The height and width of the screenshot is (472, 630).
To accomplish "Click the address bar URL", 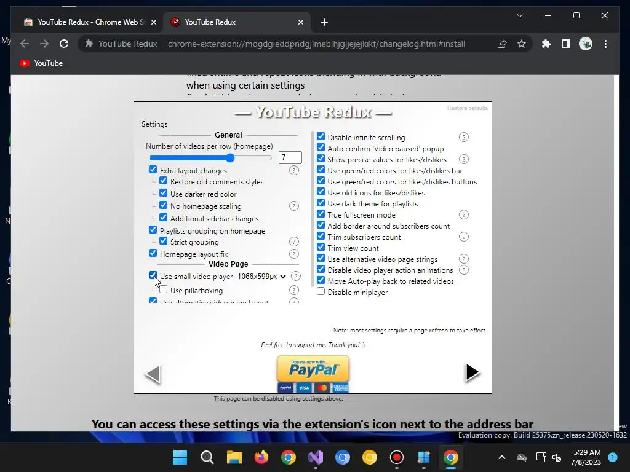I will [316, 44].
